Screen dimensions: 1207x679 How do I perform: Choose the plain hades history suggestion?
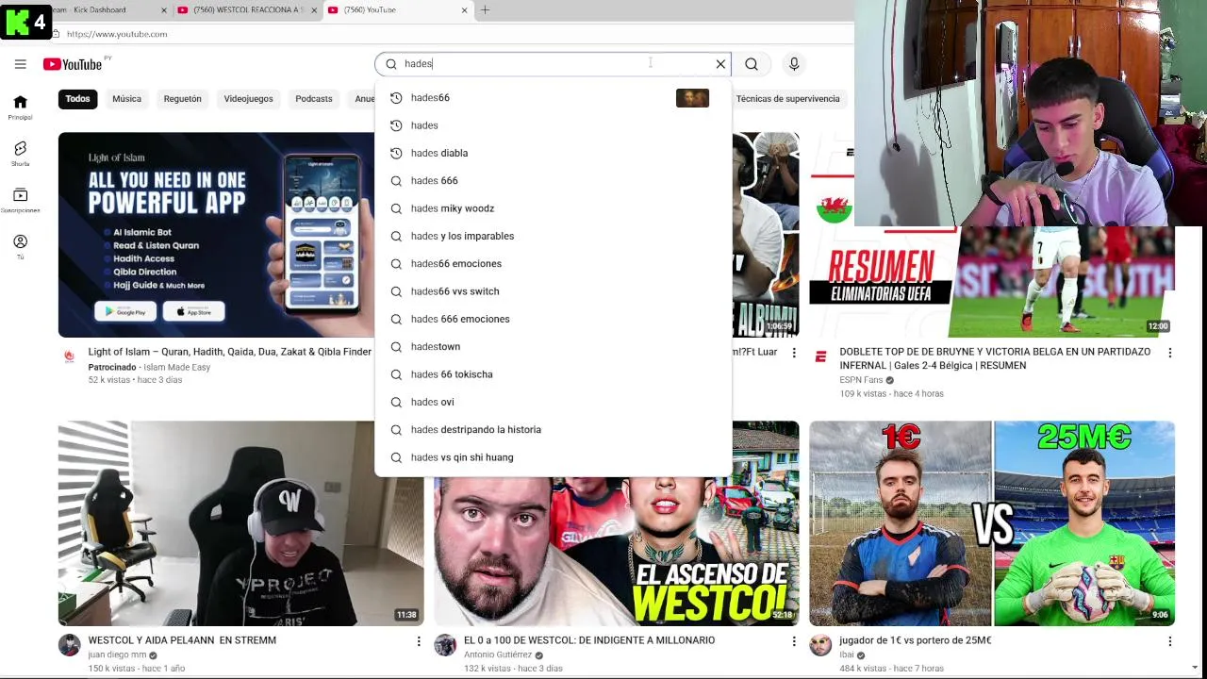coord(553,125)
